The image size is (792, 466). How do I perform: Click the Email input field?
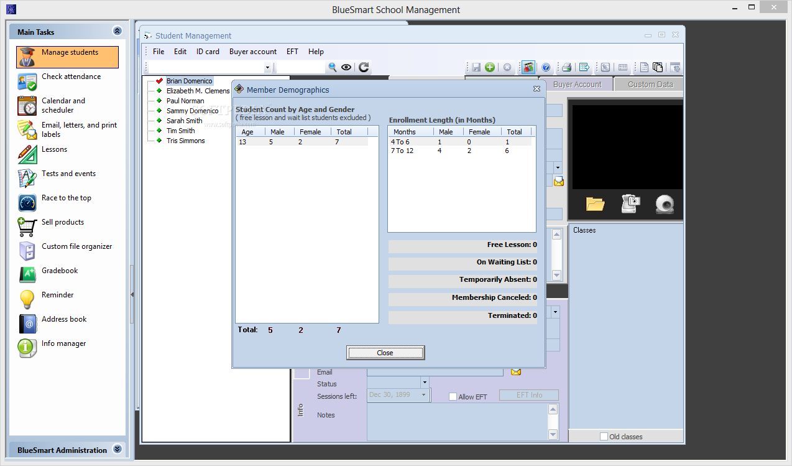click(435, 372)
